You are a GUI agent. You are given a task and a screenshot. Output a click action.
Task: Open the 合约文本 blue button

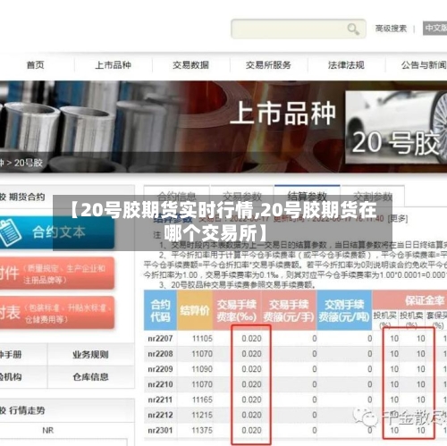click(57, 232)
